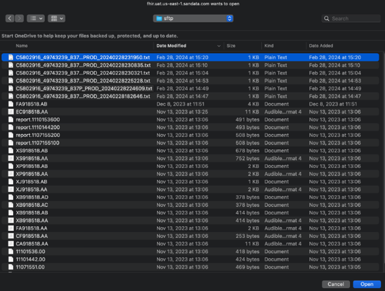
Task: Open the item grouping dropdown
Action: [x=57, y=19]
